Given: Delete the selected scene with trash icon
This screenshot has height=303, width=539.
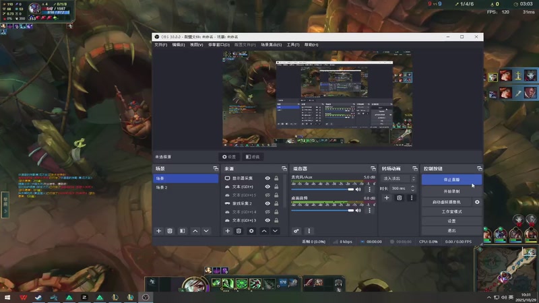Looking at the screenshot, I should [170, 231].
